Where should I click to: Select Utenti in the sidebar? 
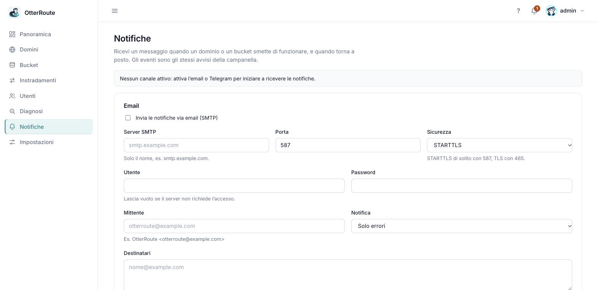[x=49, y=96]
